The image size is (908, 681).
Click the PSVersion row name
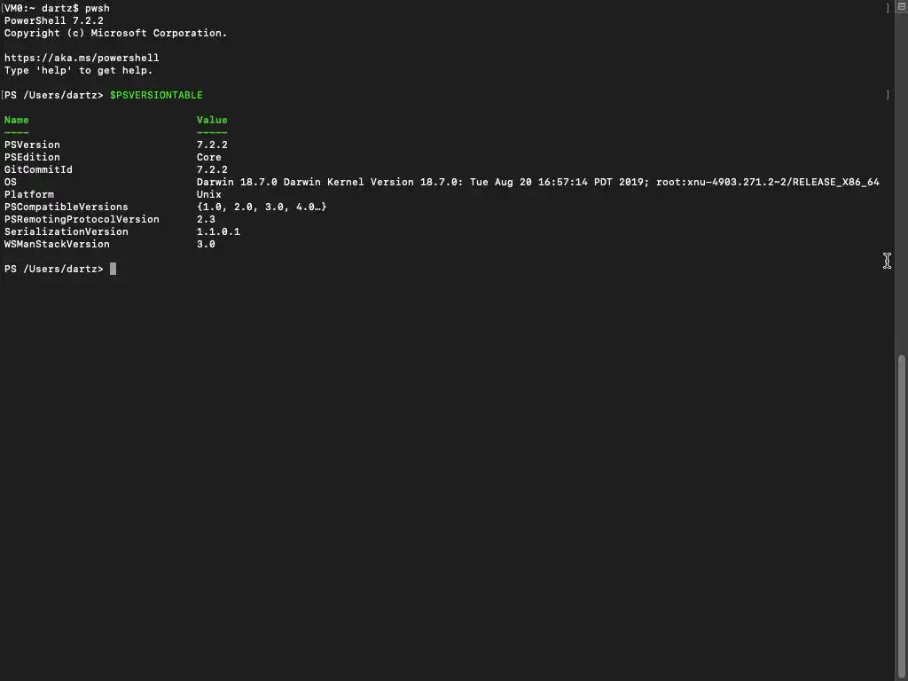(x=32, y=145)
